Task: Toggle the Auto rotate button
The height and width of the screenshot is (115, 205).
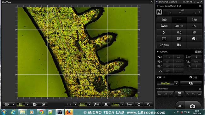Action: click(x=115, y=104)
